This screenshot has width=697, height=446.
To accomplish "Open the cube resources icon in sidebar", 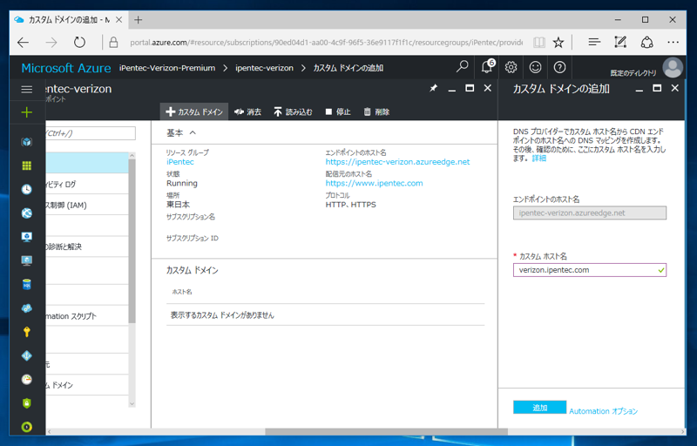I will click(x=27, y=142).
